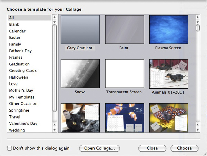Screen dimensions: 207x156
Task: Select the Greeting Cards category
Action: [x=23, y=71]
